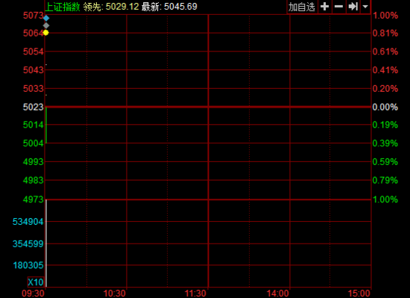Click the 11:30 time axis label
The height and width of the screenshot is (298, 410).
click(196, 294)
